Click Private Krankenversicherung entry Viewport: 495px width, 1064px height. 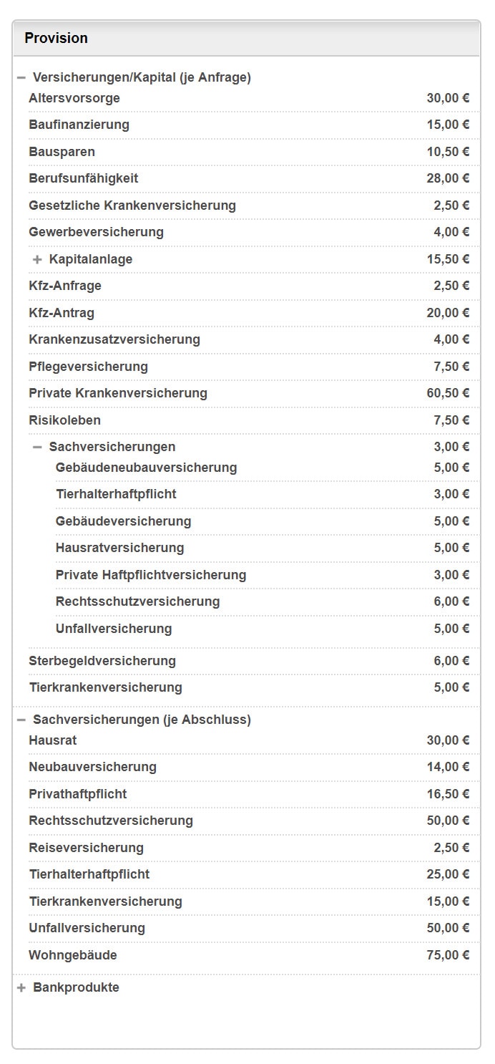click(x=118, y=393)
